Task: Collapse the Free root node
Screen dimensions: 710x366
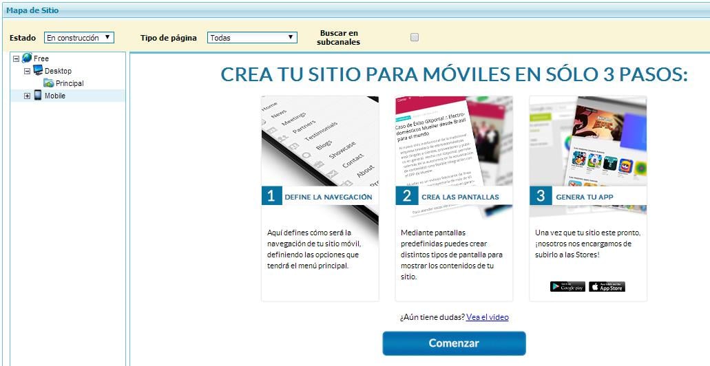Action: [17, 58]
